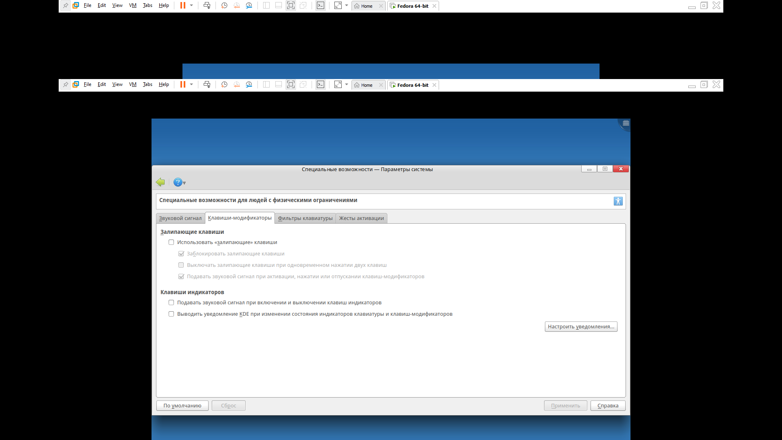This screenshot has width=782, height=440.
Task: Click send Ctrl+Alt+Del icon in topmost toolbar
Action: pyautogui.click(x=207, y=6)
